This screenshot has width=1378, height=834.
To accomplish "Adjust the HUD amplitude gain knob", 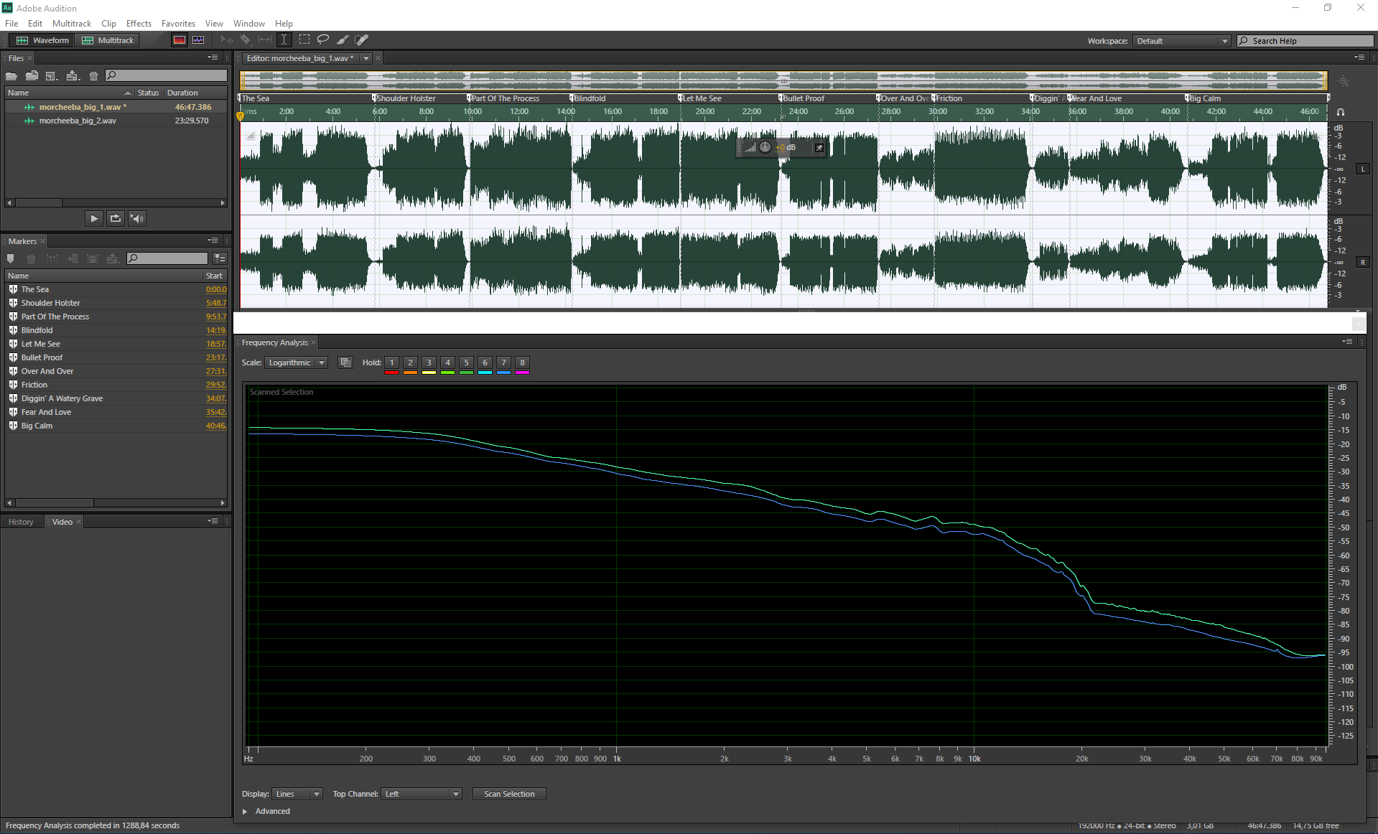I will point(765,147).
